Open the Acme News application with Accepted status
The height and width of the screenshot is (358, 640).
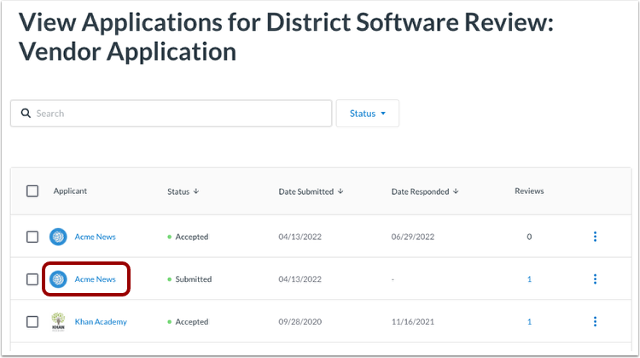[95, 237]
